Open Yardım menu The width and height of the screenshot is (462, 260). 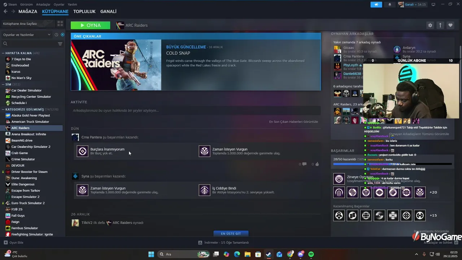tap(72, 4)
